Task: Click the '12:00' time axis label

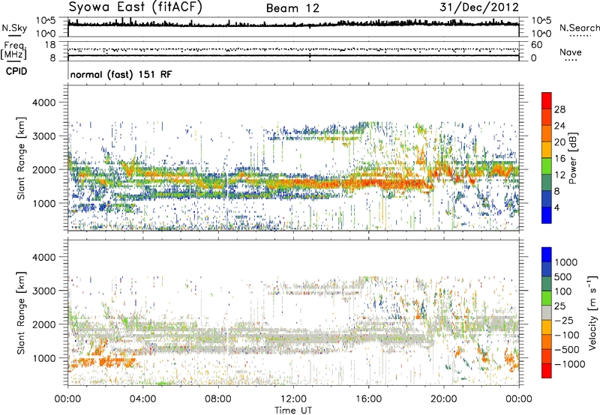Action: [x=293, y=399]
